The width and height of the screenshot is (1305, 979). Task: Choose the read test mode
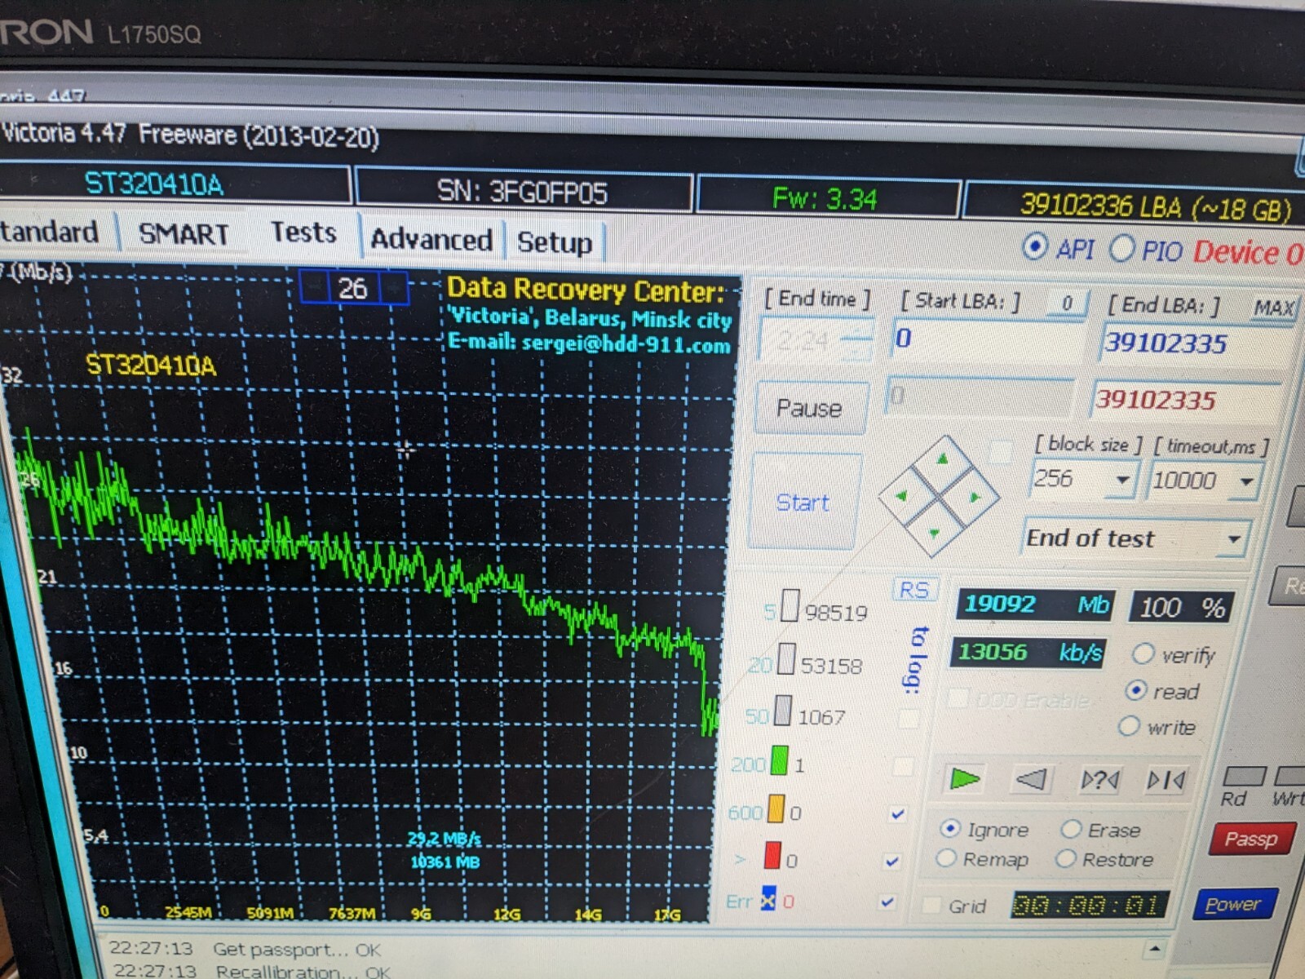(1136, 690)
